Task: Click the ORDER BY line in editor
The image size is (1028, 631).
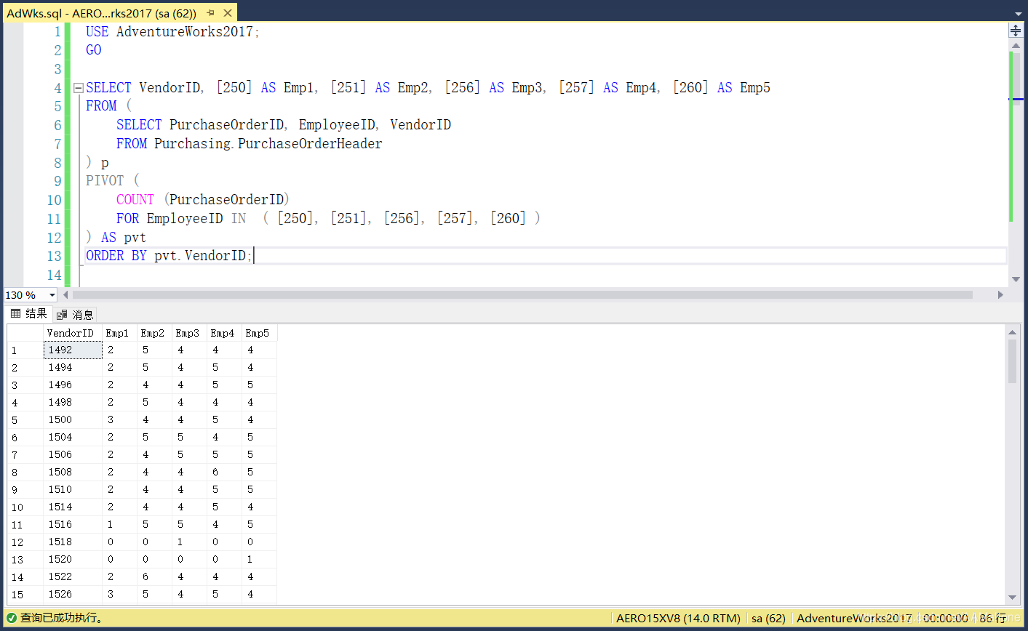Action: pos(169,256)
